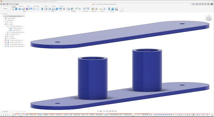The width and height of the screenshot is (214, 117).
Task: Open timeline settings gear at bottom right
Action: [x=212, y=115]
